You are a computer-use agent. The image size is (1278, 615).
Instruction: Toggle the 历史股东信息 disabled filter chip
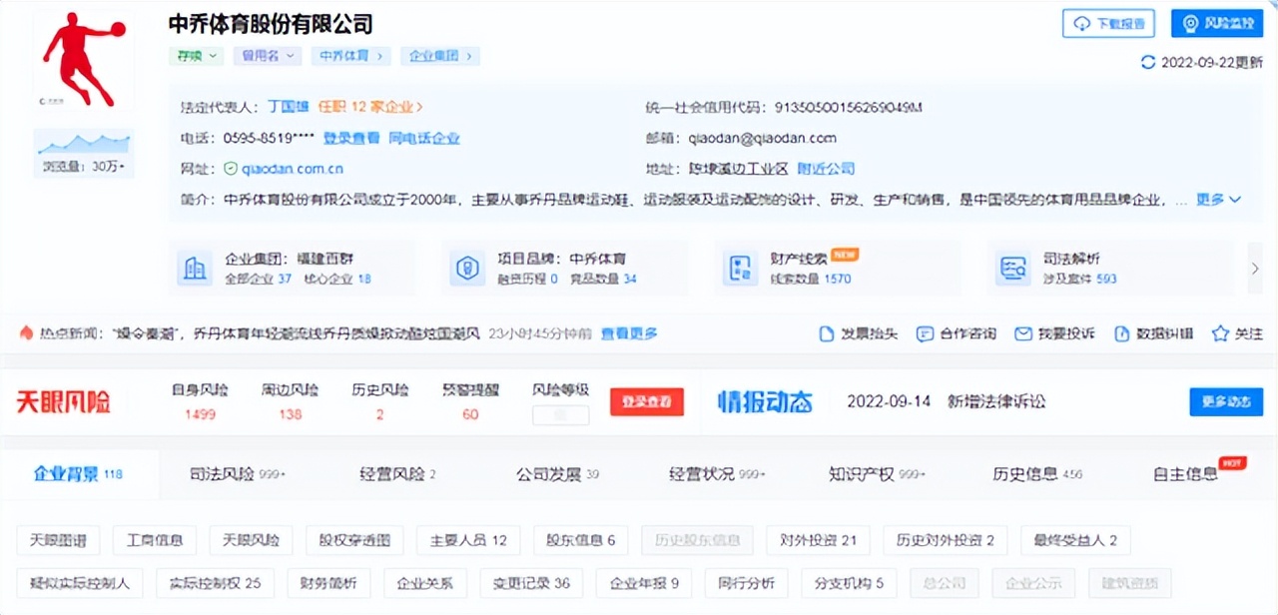tap(697, 539)
